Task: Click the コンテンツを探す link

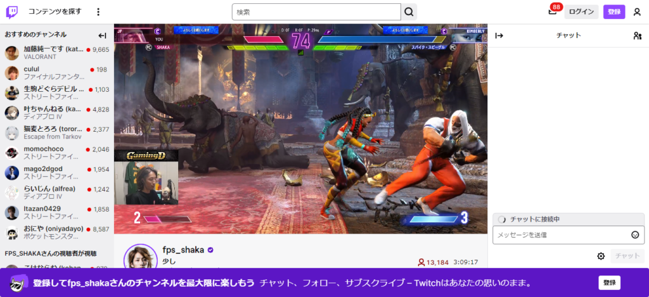Action: [x=55, y=11]
